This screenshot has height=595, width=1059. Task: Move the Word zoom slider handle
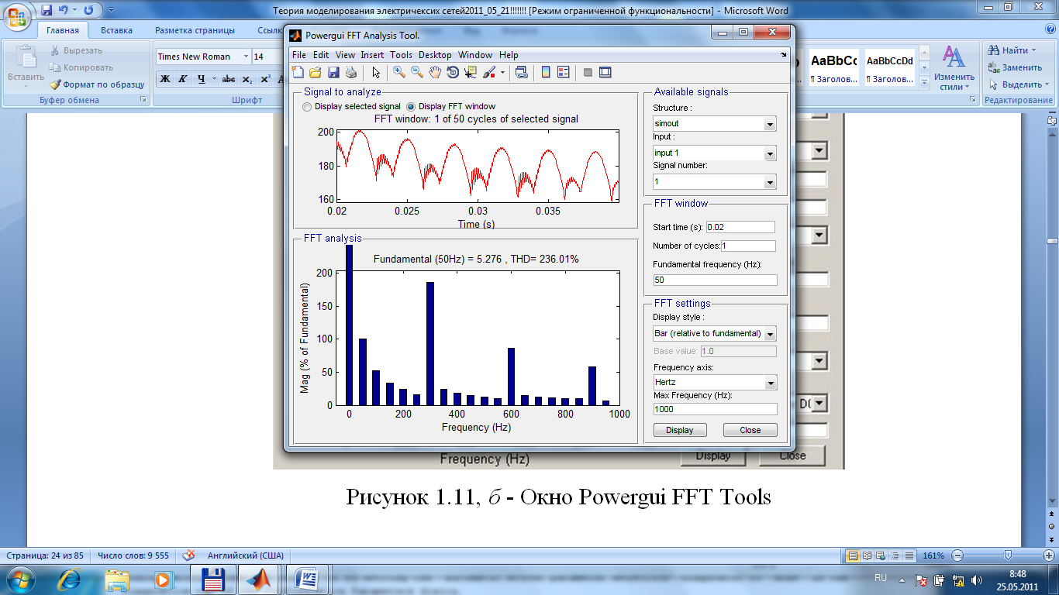pos(1007,555)
